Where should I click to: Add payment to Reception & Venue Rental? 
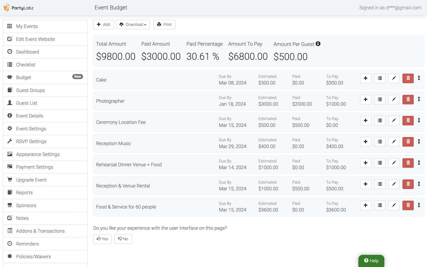pos(366,184)
